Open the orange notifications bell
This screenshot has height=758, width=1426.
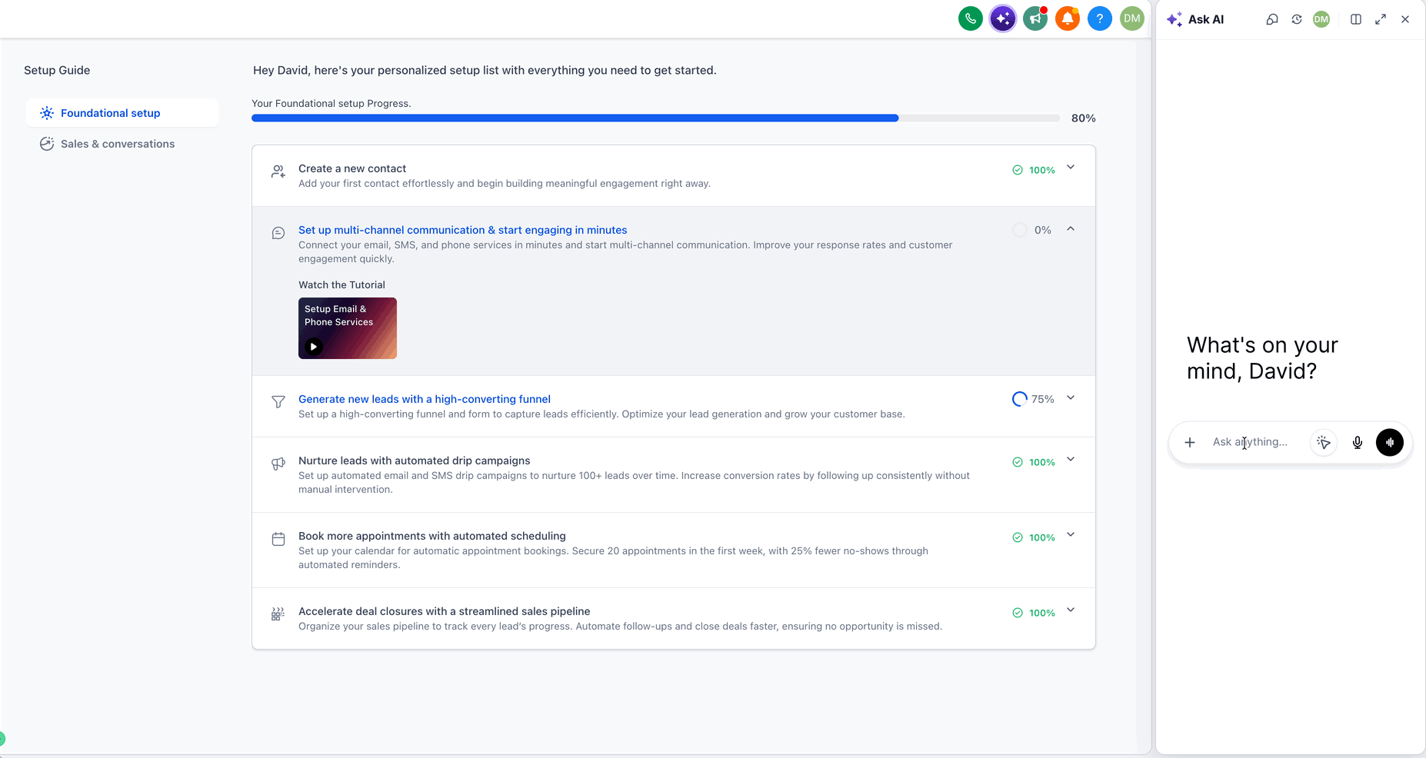(x=1068, y=18)
